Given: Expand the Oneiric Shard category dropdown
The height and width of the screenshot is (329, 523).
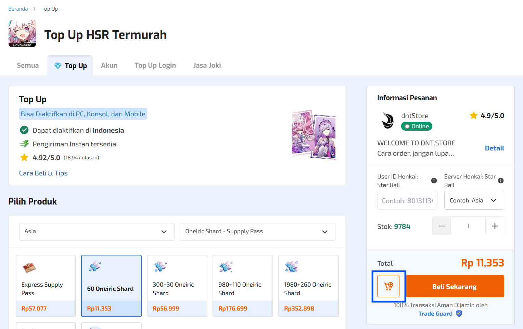Looking at the screenshot, I should [257, 232].
